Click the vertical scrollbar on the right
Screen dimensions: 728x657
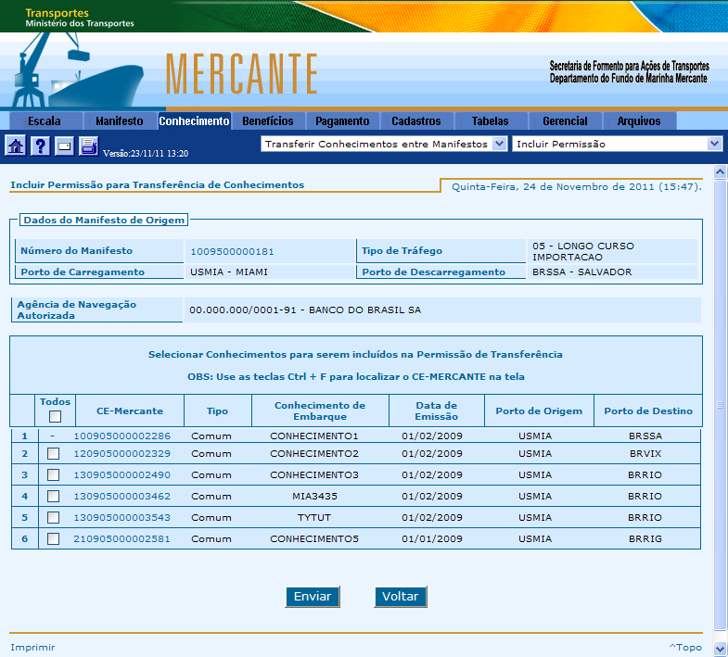[720, 404]
